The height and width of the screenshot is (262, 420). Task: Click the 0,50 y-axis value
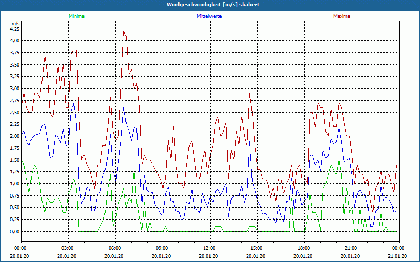pyautogui.click(x=15, y=208)
